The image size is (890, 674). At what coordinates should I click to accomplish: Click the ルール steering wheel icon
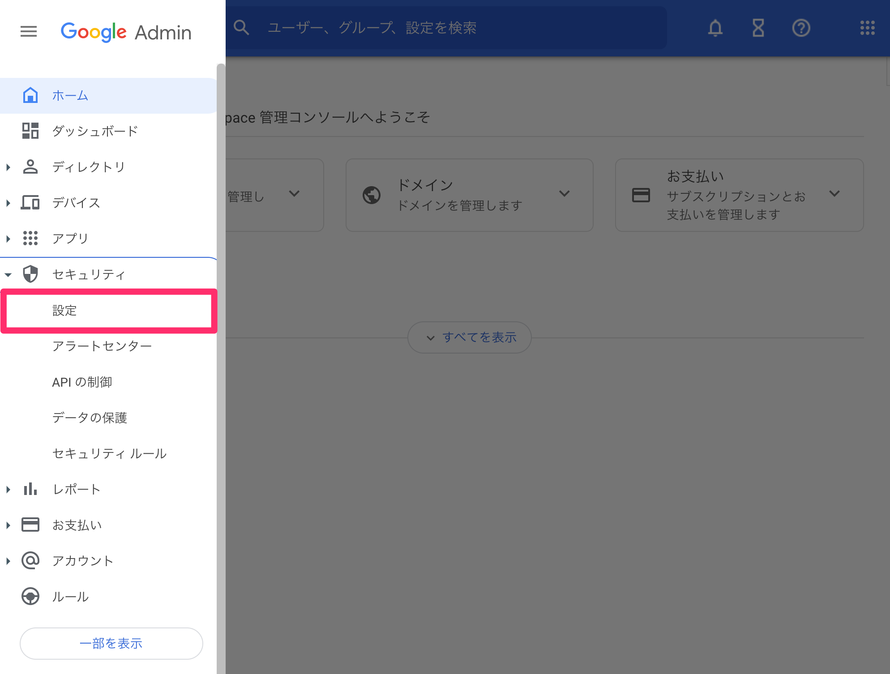[30, 596]
